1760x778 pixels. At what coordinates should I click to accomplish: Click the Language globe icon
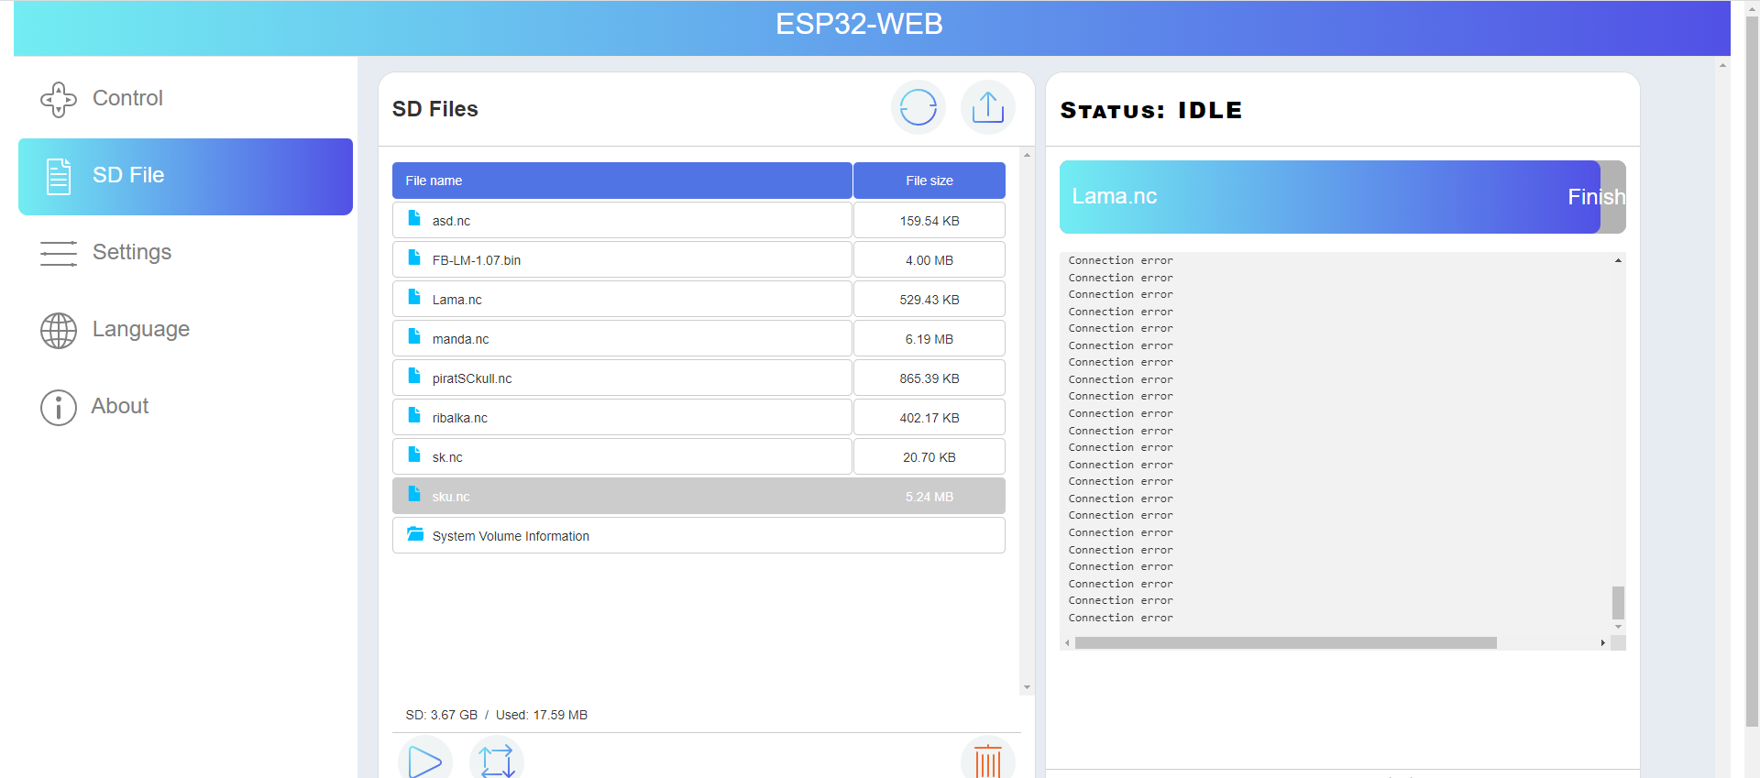click(x=59, y=331)
